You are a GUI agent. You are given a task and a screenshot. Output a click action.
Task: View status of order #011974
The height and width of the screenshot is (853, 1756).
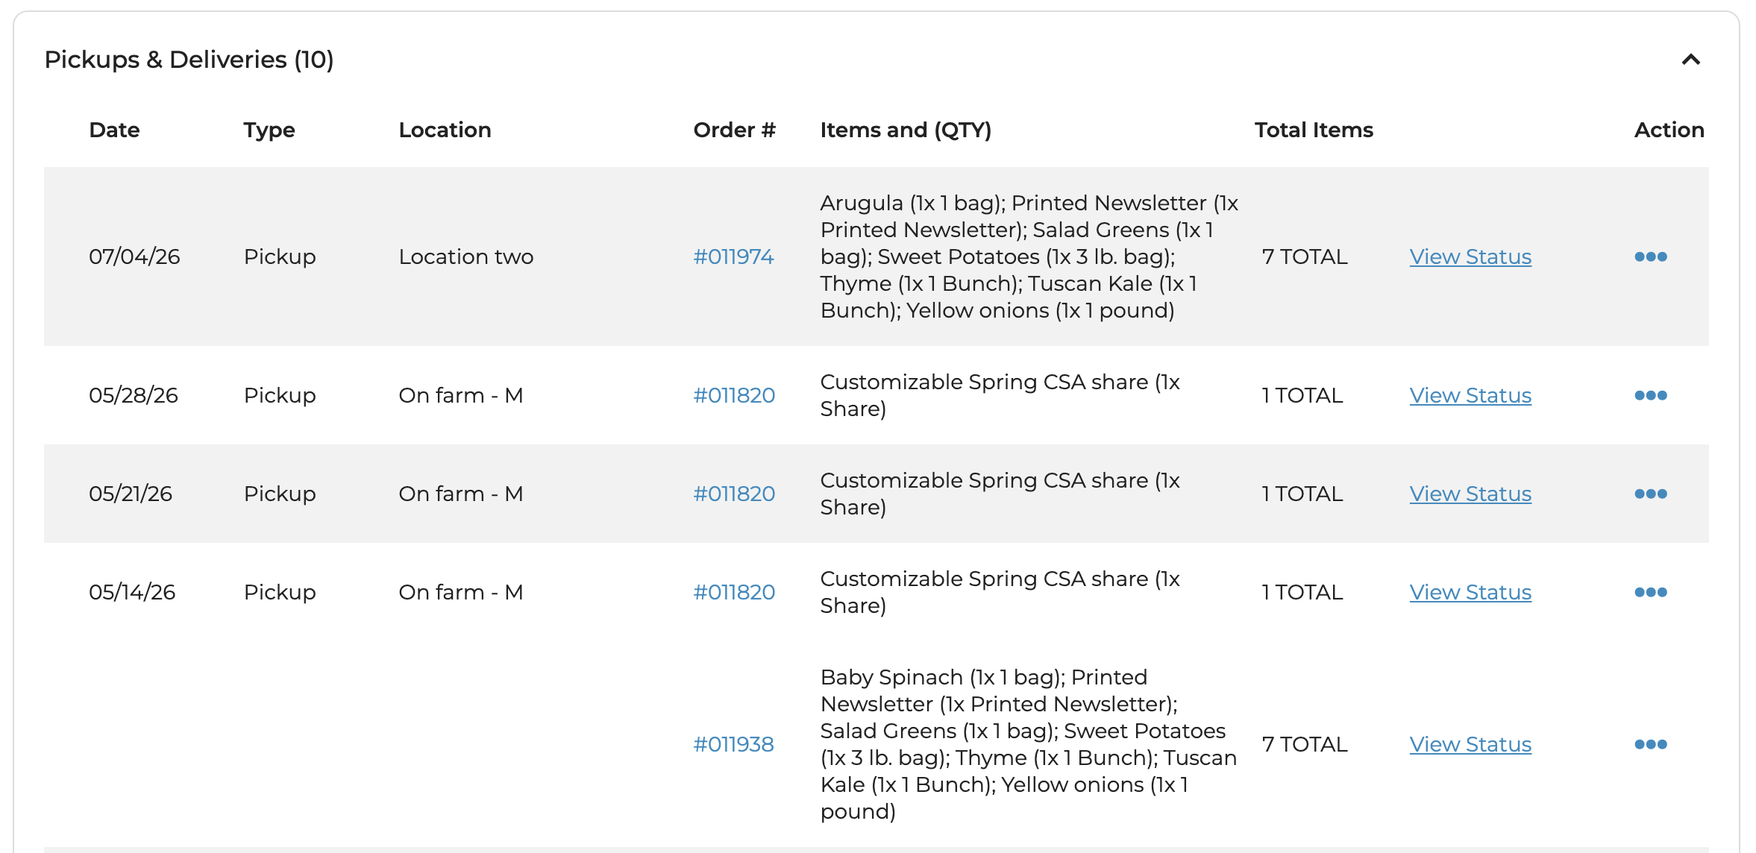1470,256
